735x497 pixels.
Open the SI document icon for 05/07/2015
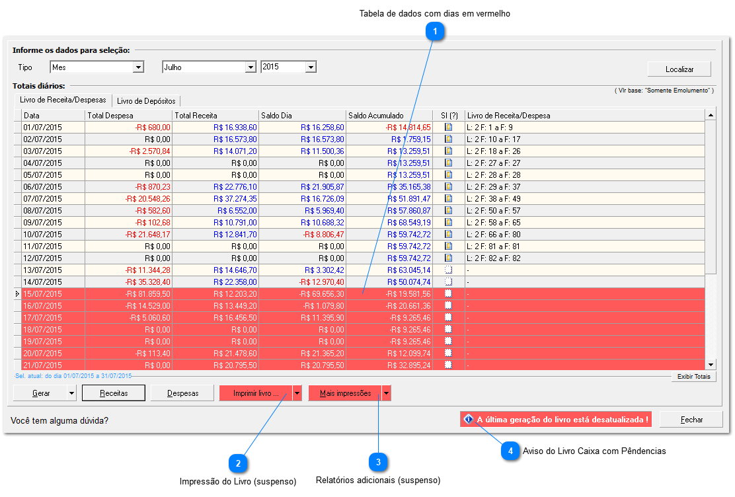tap(449, 175)
